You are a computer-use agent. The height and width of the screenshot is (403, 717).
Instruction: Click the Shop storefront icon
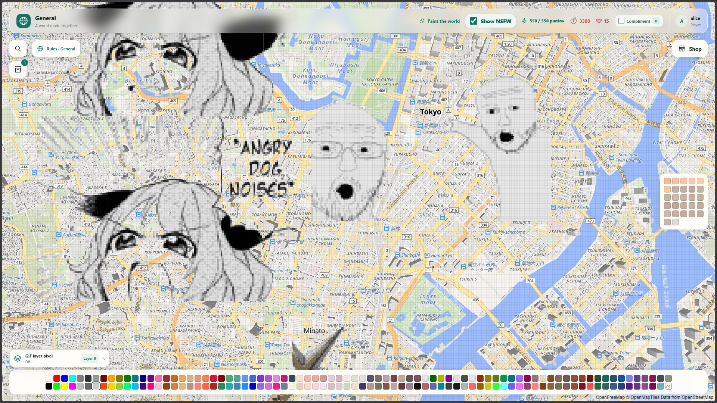coord(682,49)
